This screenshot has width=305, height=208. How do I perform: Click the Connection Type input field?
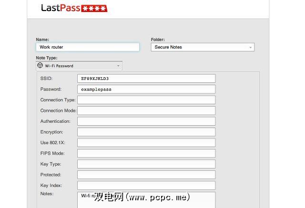(x=146, y=100)
